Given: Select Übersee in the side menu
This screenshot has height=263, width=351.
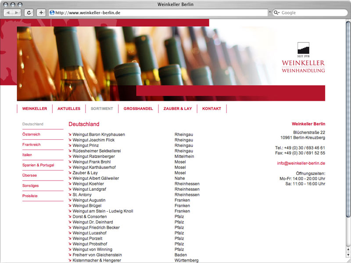Looking at the screenshot, I should [x=29, y=175].
